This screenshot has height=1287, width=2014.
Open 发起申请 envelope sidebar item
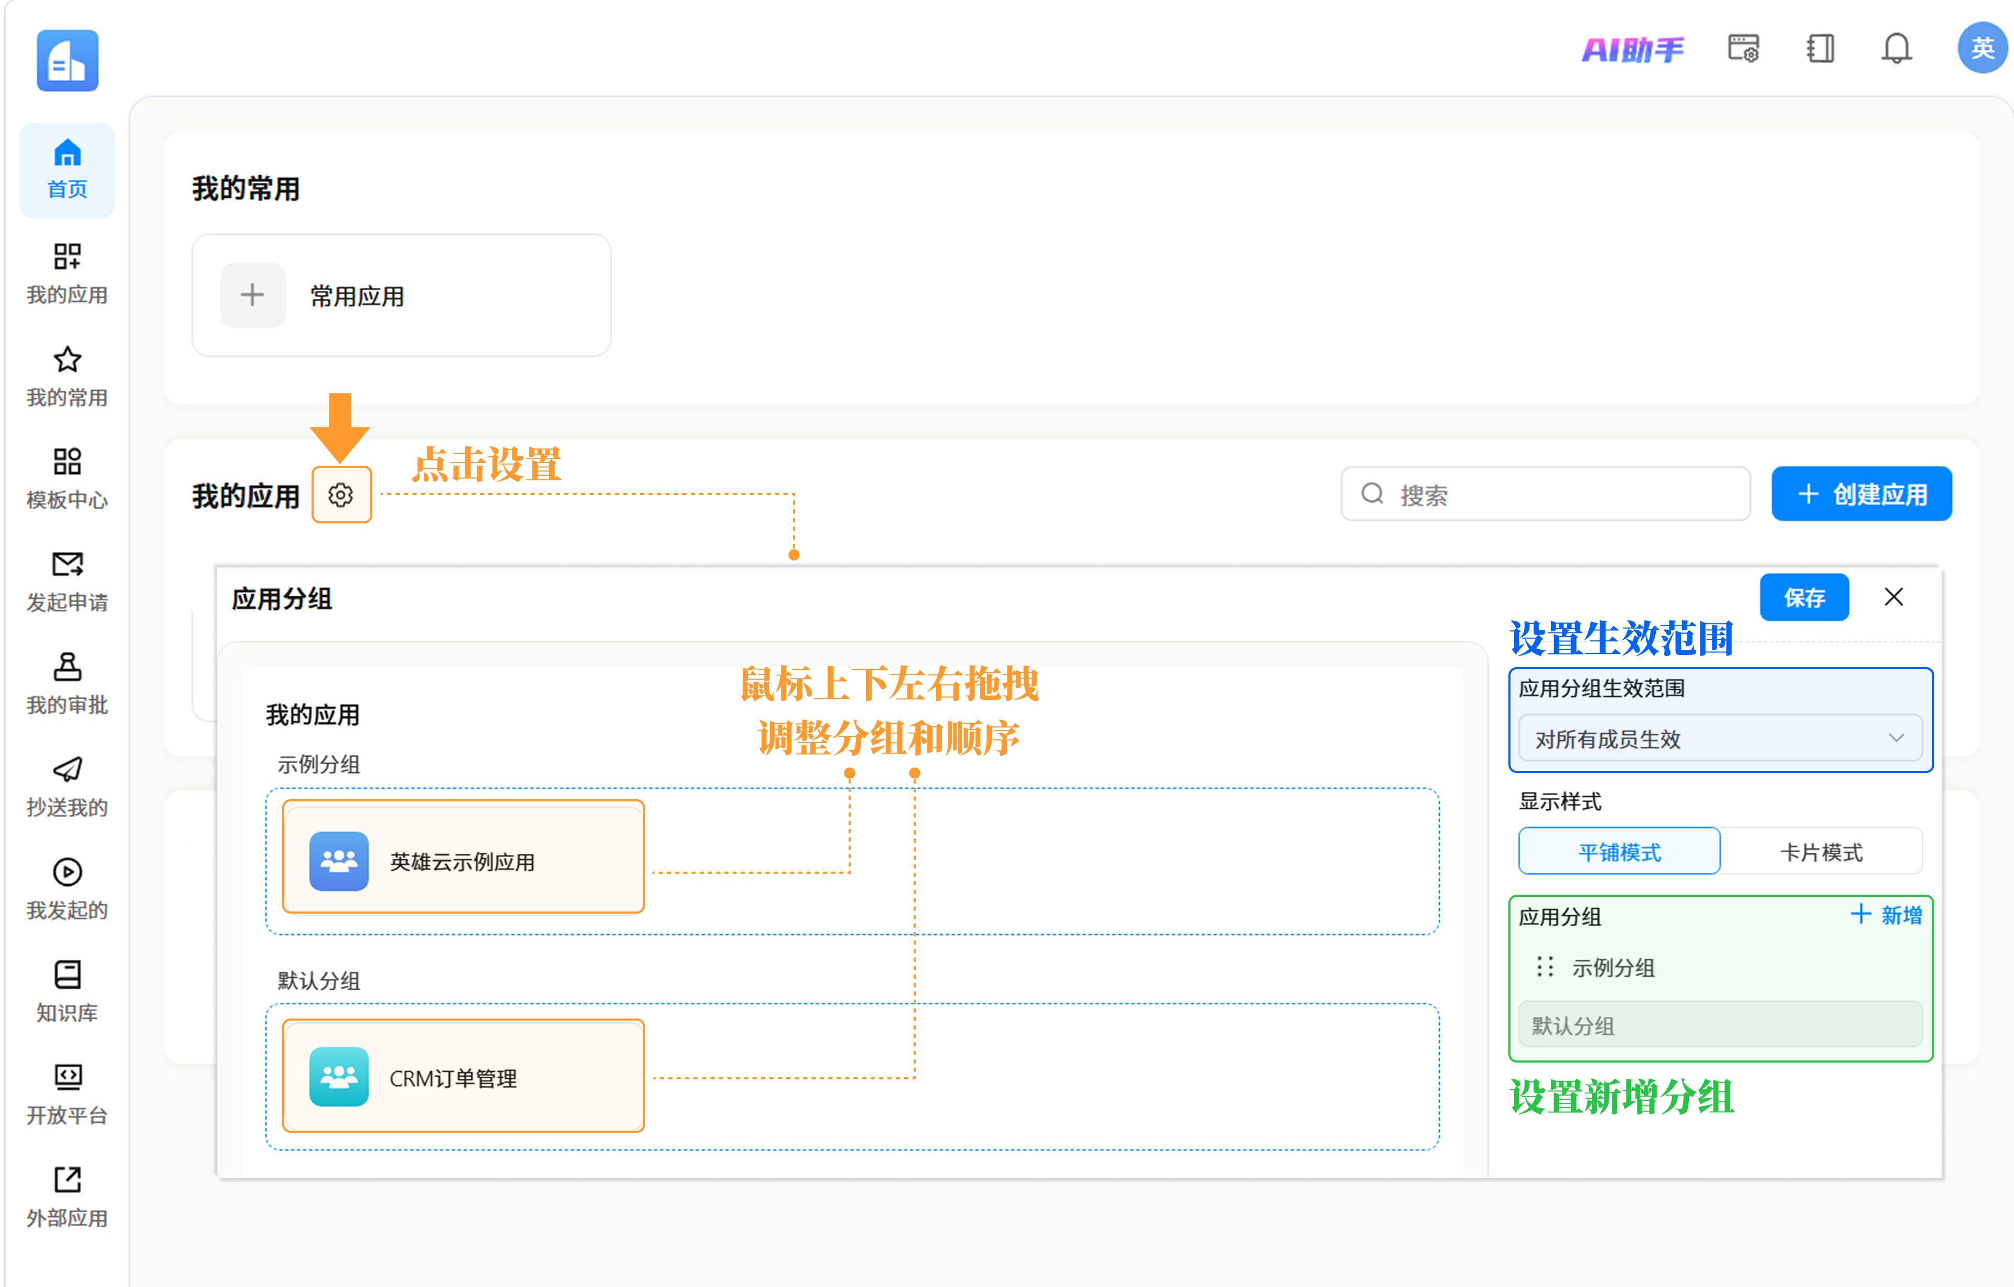click(x=67, y=581)
